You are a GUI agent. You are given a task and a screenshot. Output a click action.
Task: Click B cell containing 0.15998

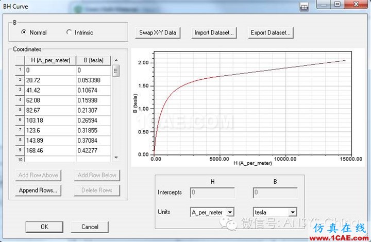(93, 100)
